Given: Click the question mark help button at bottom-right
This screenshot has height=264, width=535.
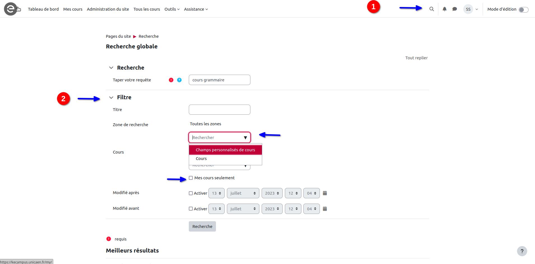Looking at the screenshot, I should tap(522, 251).
